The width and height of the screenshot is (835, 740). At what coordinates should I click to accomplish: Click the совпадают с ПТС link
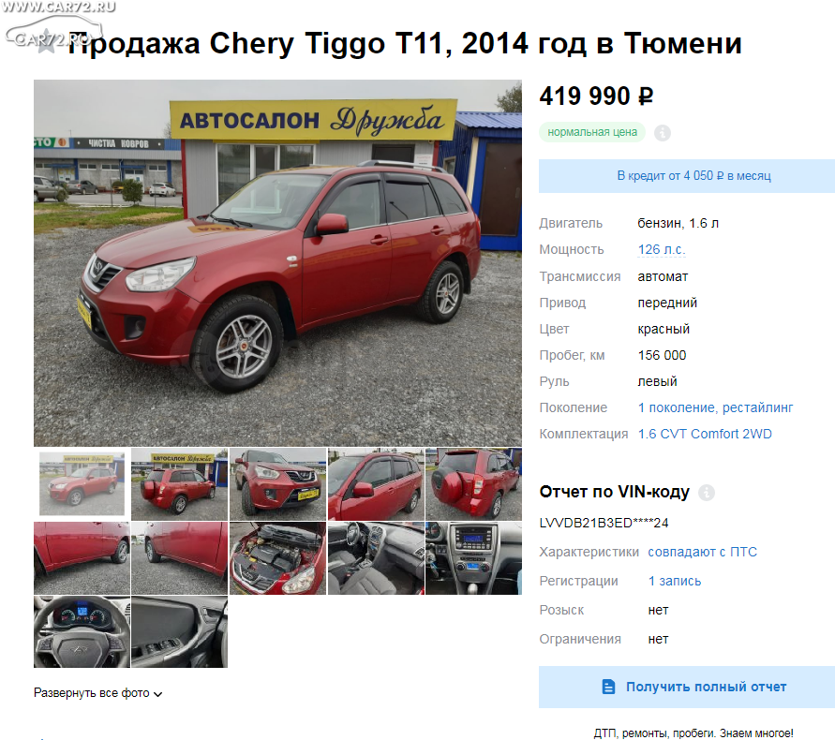pyautogui.click(x=702, y=552)
